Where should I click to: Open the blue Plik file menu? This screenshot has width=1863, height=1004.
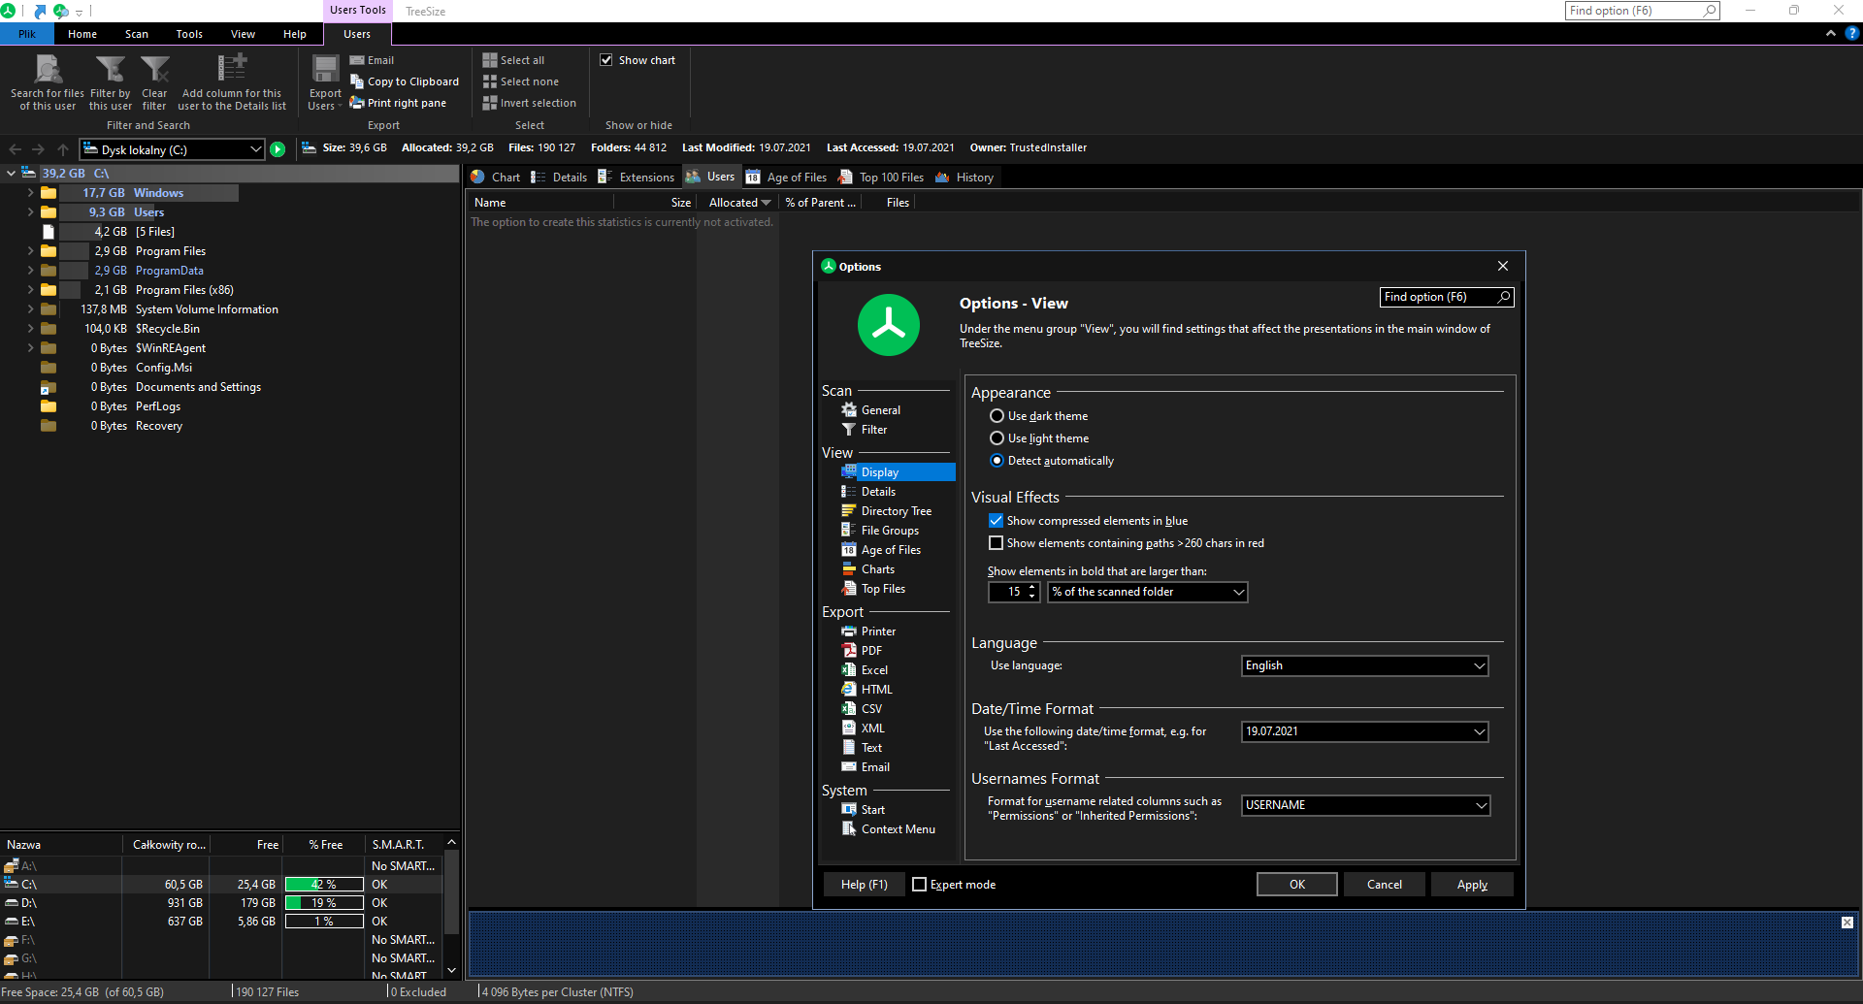click(x=27, y=34)
